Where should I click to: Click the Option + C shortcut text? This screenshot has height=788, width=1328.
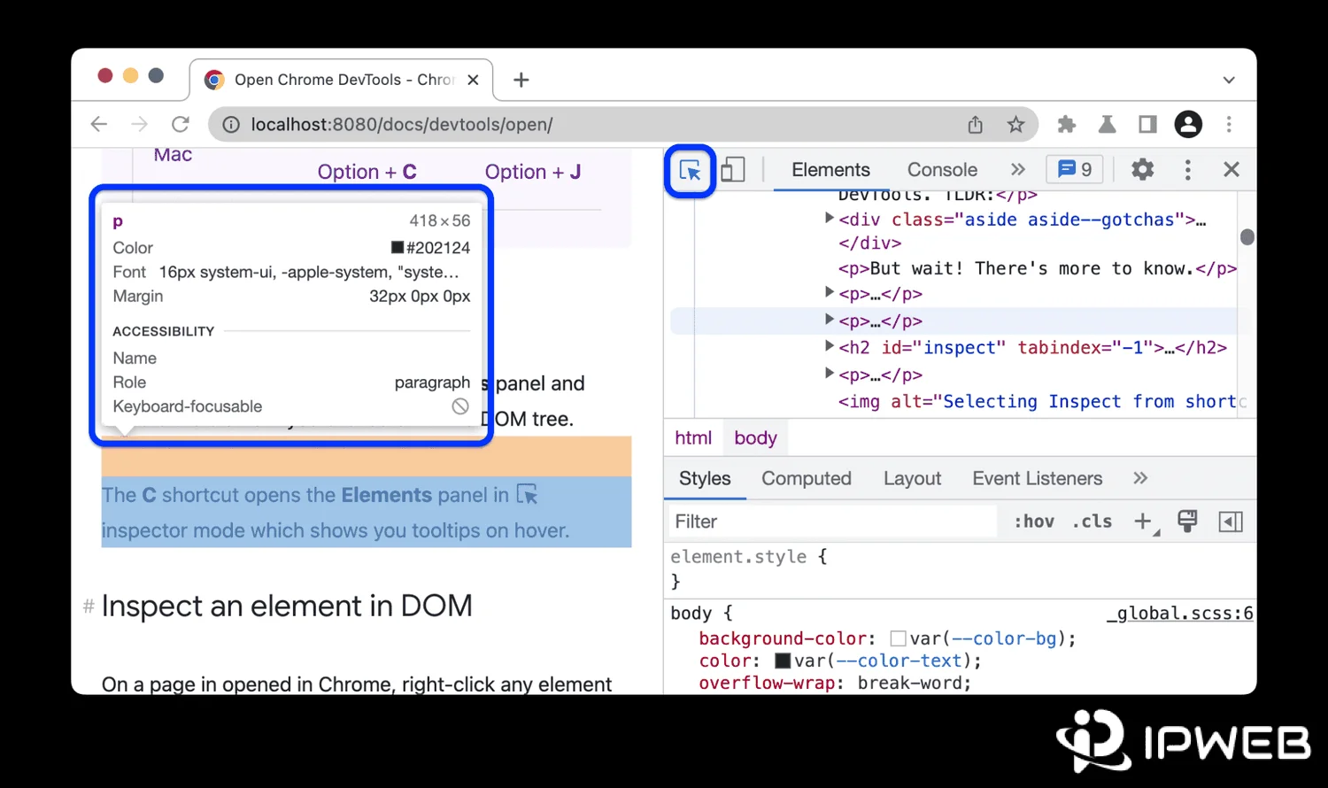[x=367, y=172]
